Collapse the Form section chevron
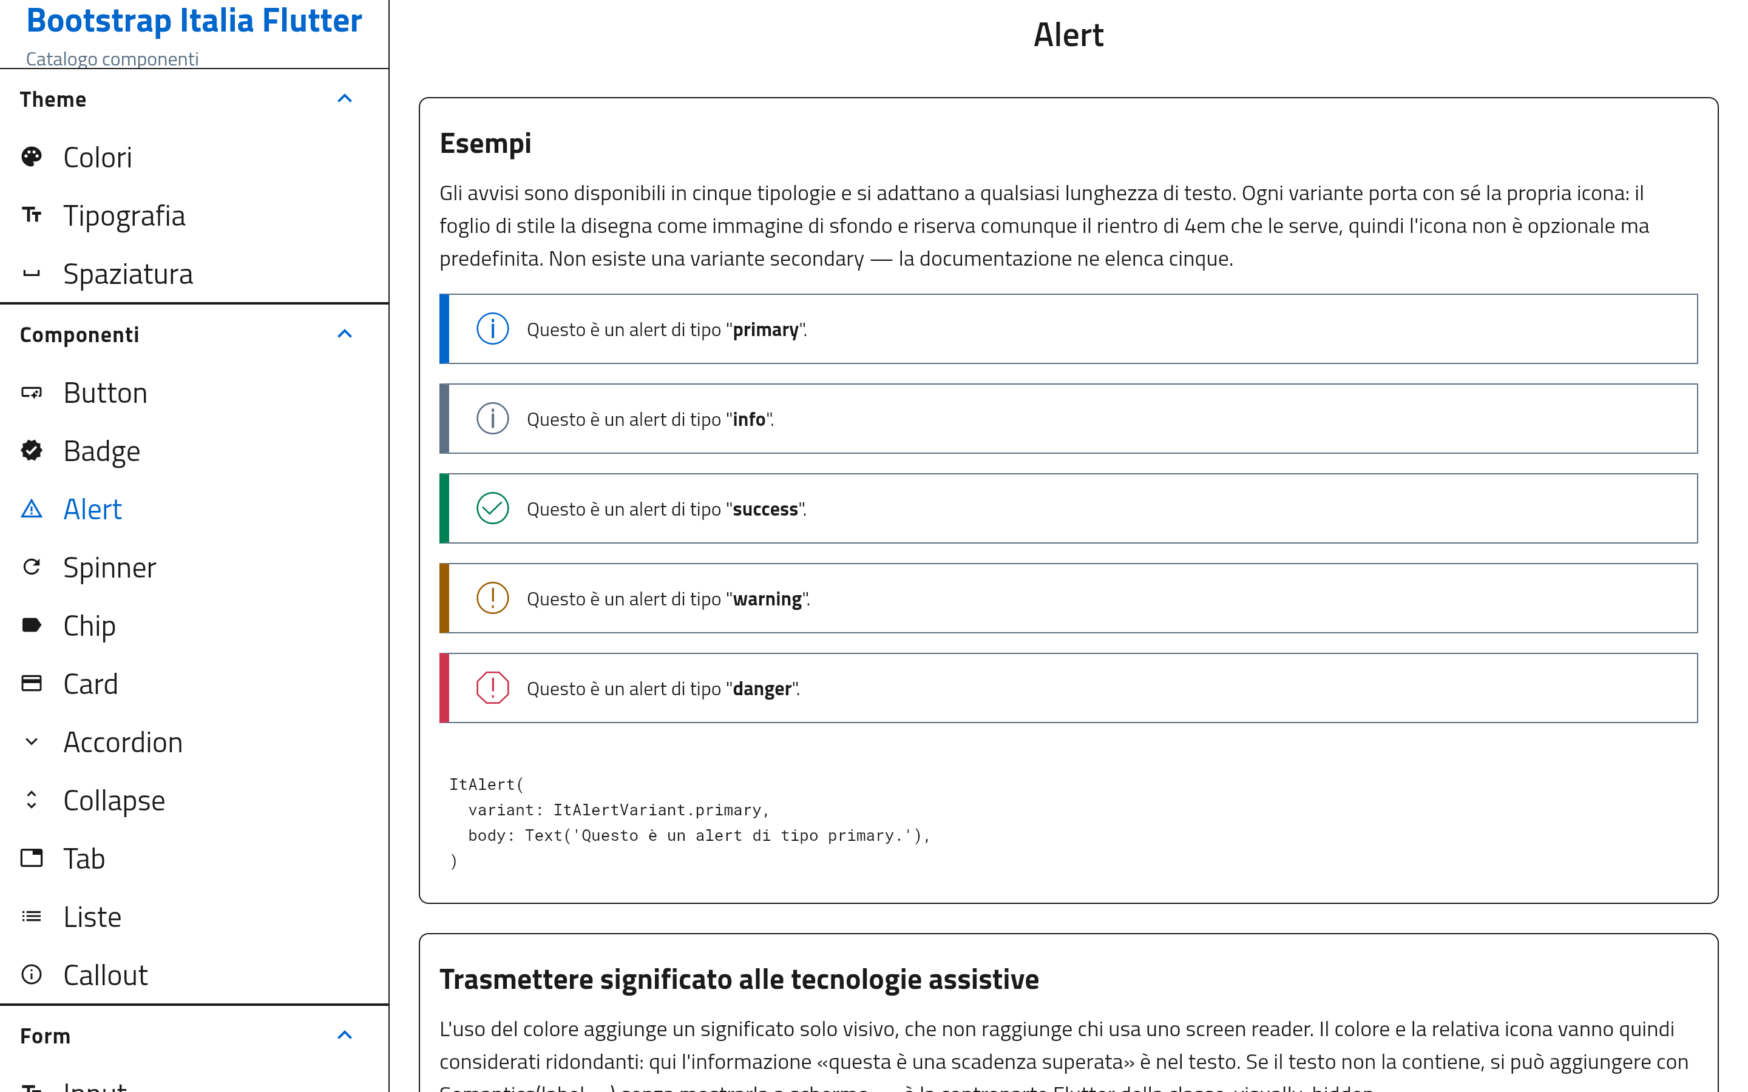This screenshot has width=1748, height=1092. pyautogui.click(x=345, y=1036)
